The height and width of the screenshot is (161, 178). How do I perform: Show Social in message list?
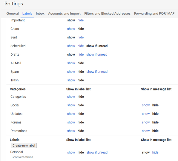(x=146, y=105)
